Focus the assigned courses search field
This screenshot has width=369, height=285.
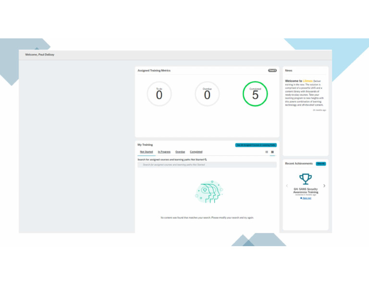(207, 165)
